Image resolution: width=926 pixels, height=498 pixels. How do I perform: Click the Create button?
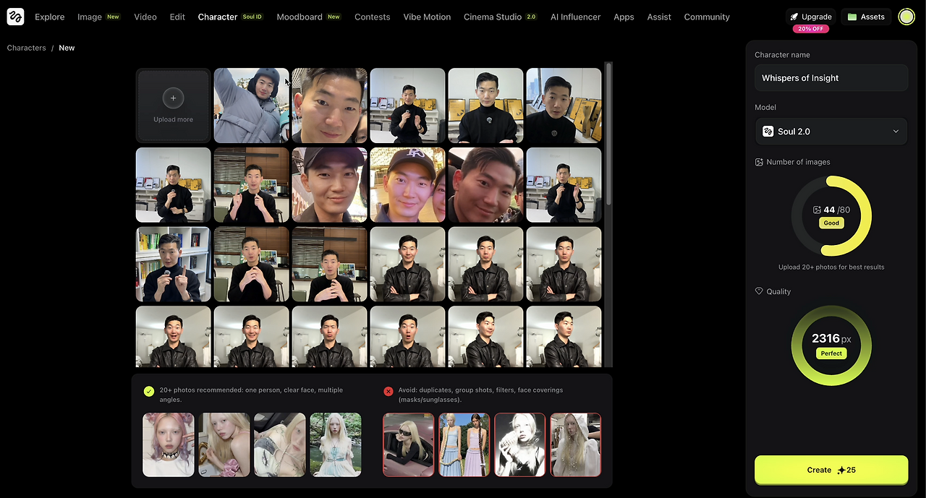pos(831,470)
